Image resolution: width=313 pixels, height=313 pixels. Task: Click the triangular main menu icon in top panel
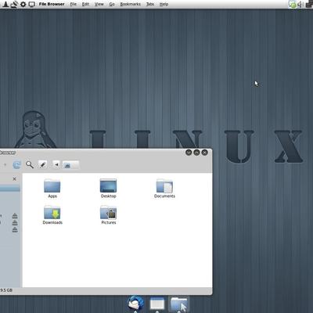[5, 4]
